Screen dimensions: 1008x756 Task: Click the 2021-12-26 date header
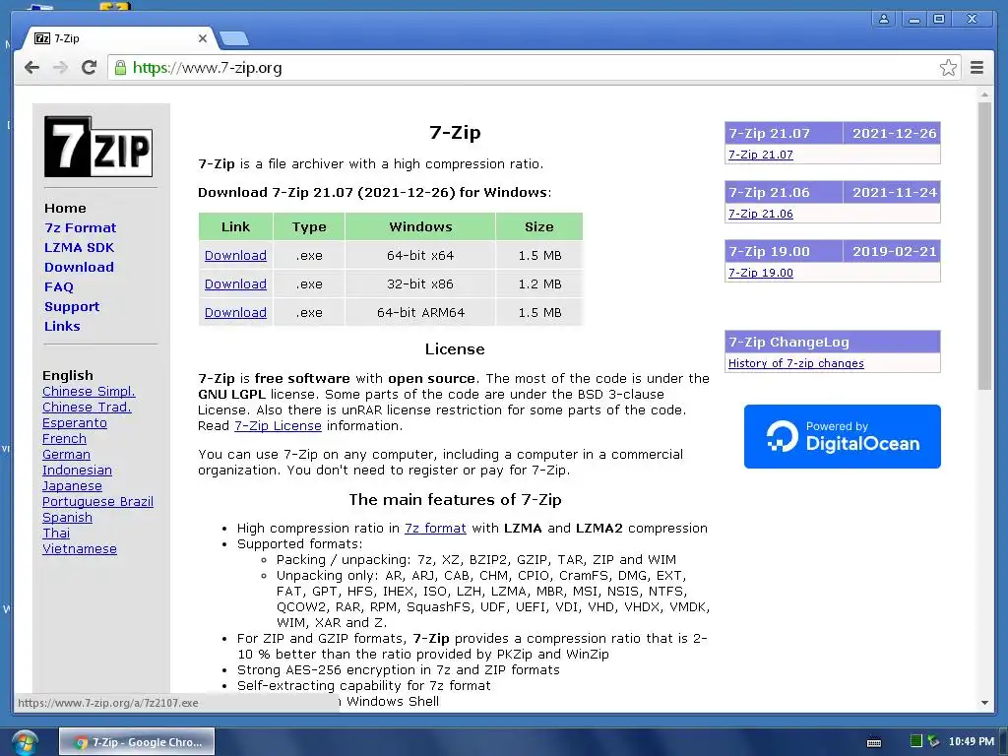point(894,133)
